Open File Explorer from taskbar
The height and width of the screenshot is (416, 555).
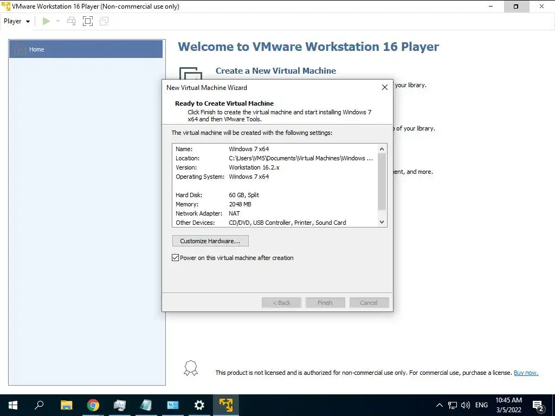click(66, 405)
